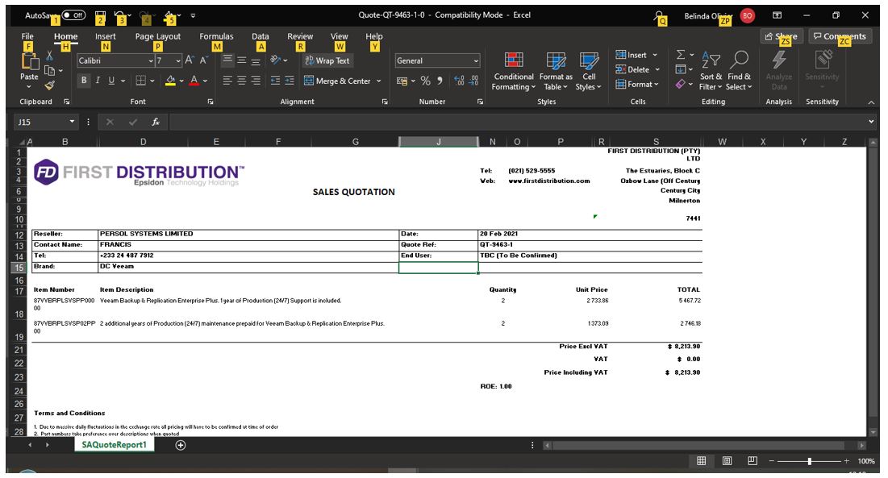Viewport: 888px width, 478px height.
Task: Expand the Name Box dropdown for J15
Action: [x=73, y=122]
